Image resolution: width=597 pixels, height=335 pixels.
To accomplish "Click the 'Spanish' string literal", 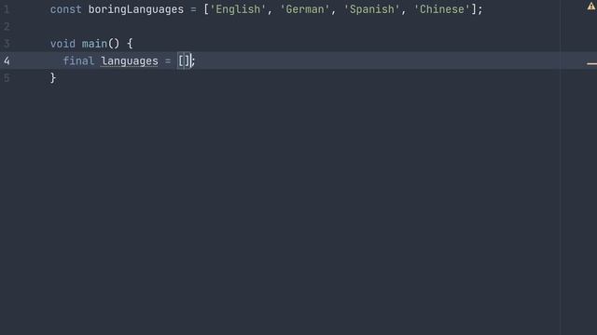I will 372,9.
